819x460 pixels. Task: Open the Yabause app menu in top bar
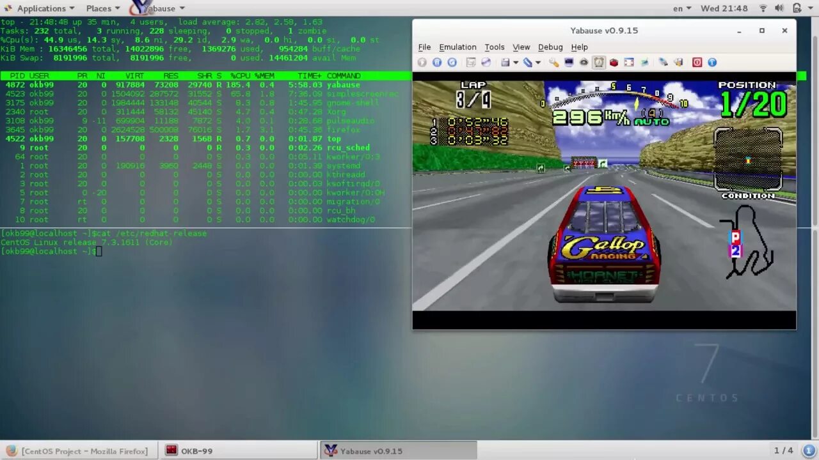tap(158, 8)
